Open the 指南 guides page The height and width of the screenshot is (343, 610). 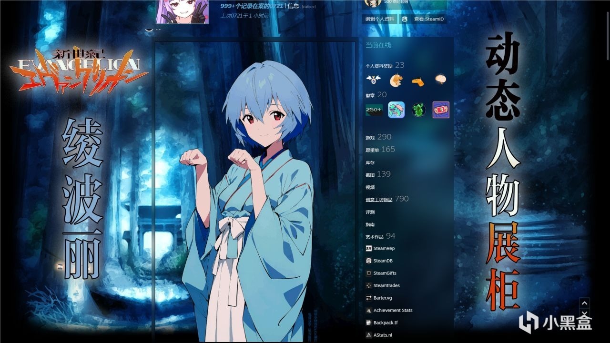(x=370, y=224)
